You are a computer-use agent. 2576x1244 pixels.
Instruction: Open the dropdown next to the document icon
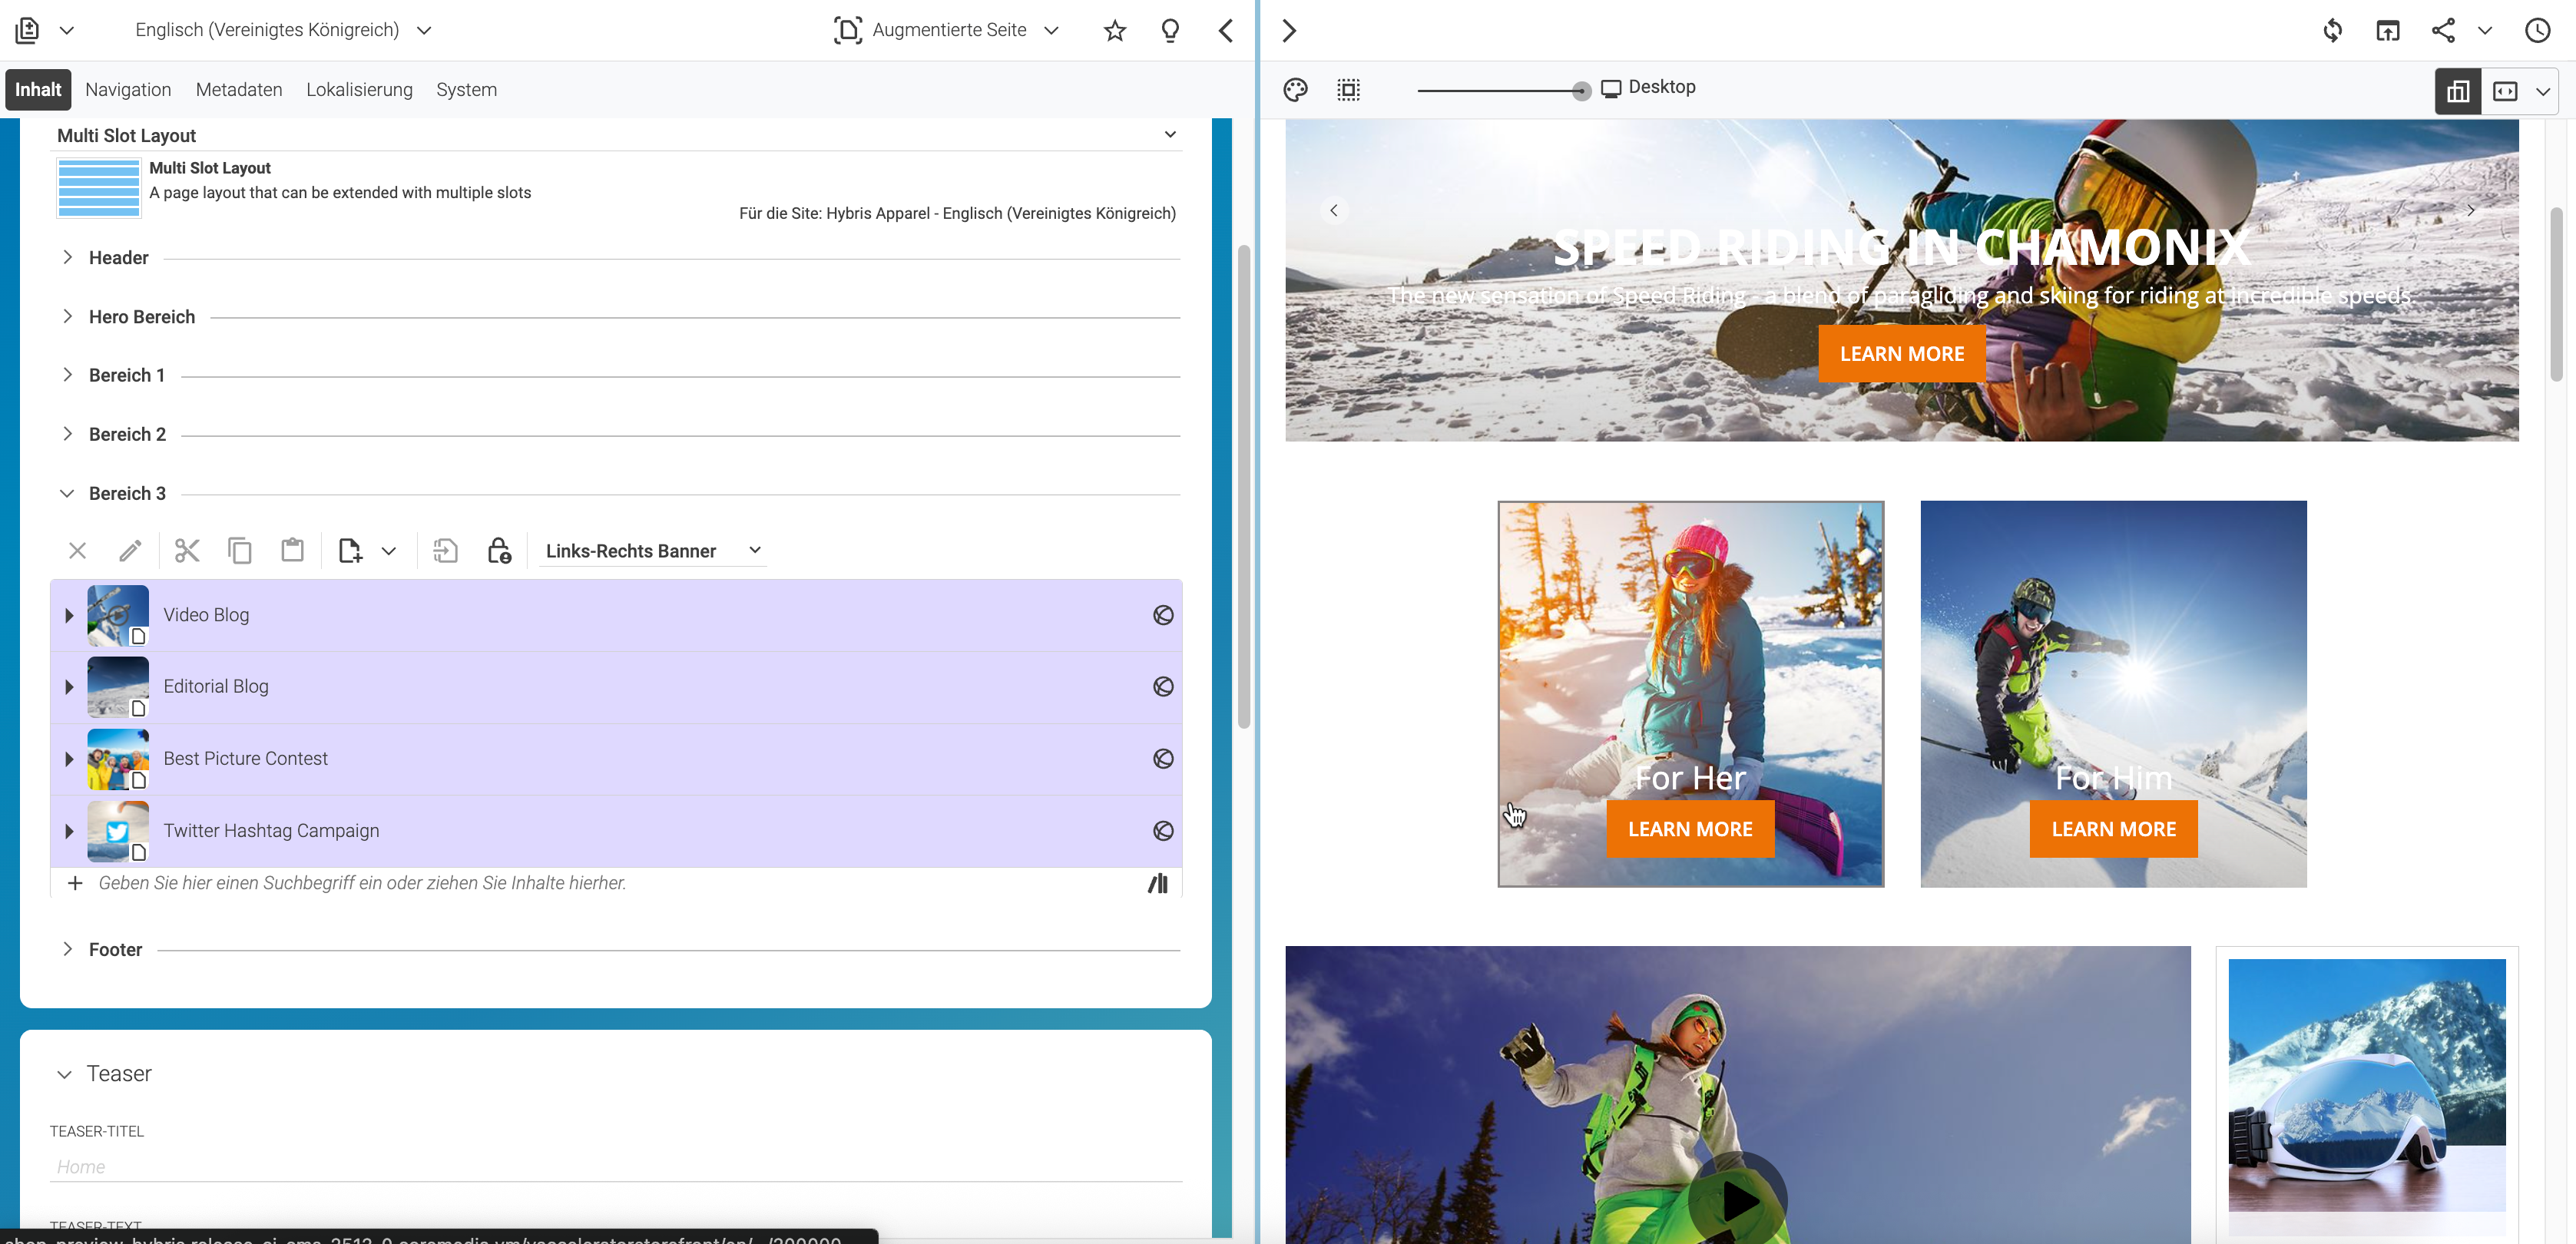pyautogui.click(x=67, y=30)
